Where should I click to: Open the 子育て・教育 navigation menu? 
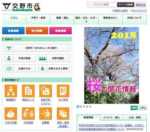38,20
